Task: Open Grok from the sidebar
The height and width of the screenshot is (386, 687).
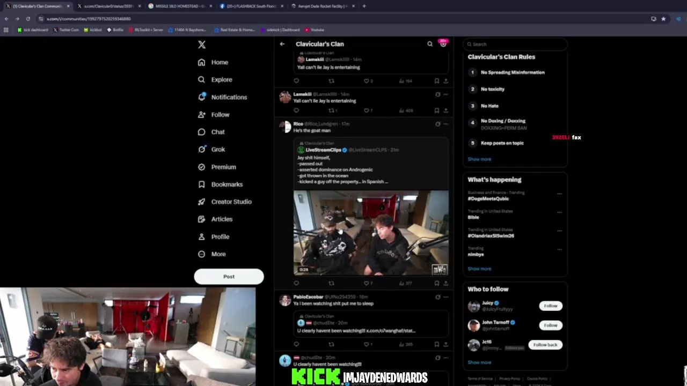Action: tap(211, 150)
